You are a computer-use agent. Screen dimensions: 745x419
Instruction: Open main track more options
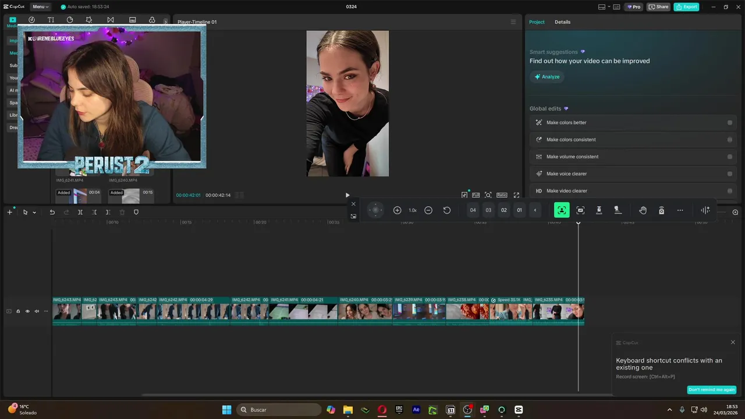point(46,311)
